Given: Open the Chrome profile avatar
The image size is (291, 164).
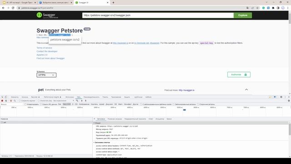Looking at the screenshot, I should (283, 8).
